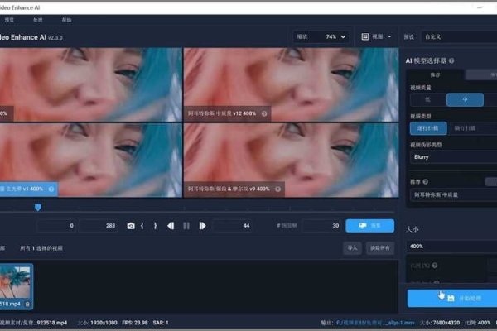Select 低 video quality option
Screen dimensions: 497x331
coord(427,100)
